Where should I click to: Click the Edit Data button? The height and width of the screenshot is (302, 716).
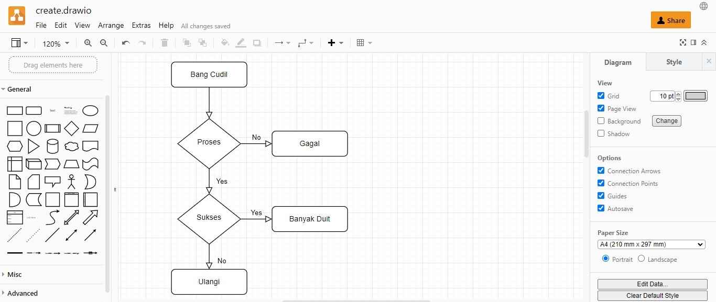[x=653, y=284]
